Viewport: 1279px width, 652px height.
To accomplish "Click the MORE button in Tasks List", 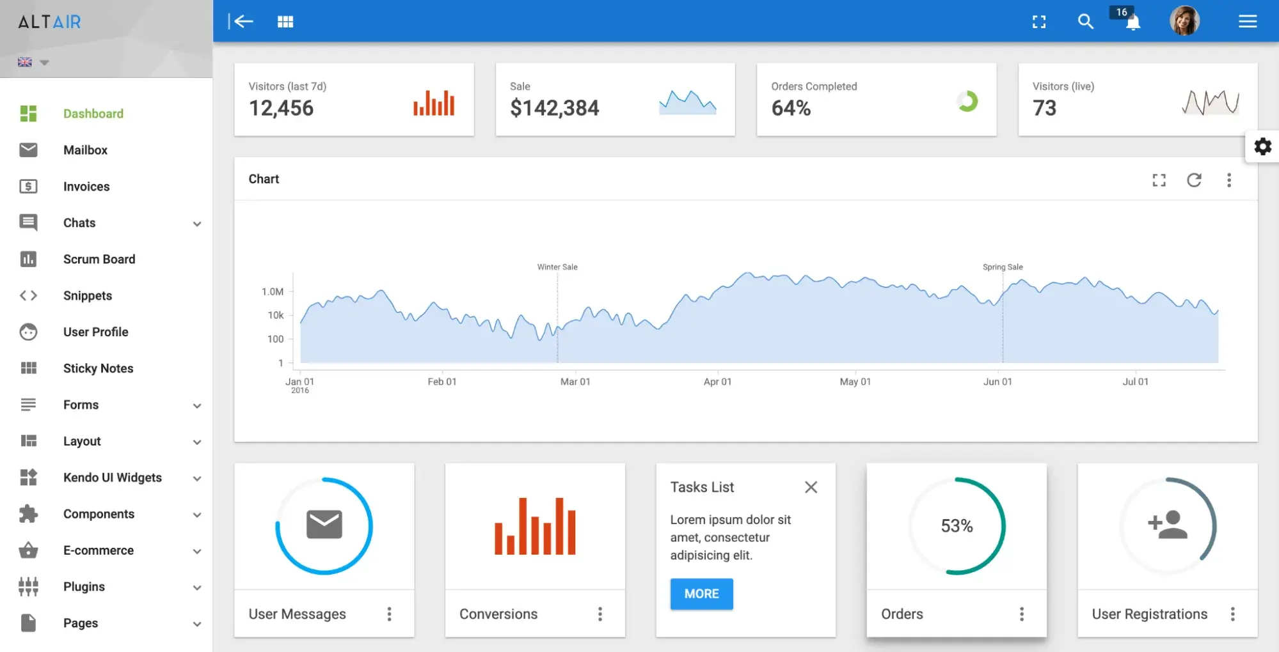I will [x=701, y=594].
